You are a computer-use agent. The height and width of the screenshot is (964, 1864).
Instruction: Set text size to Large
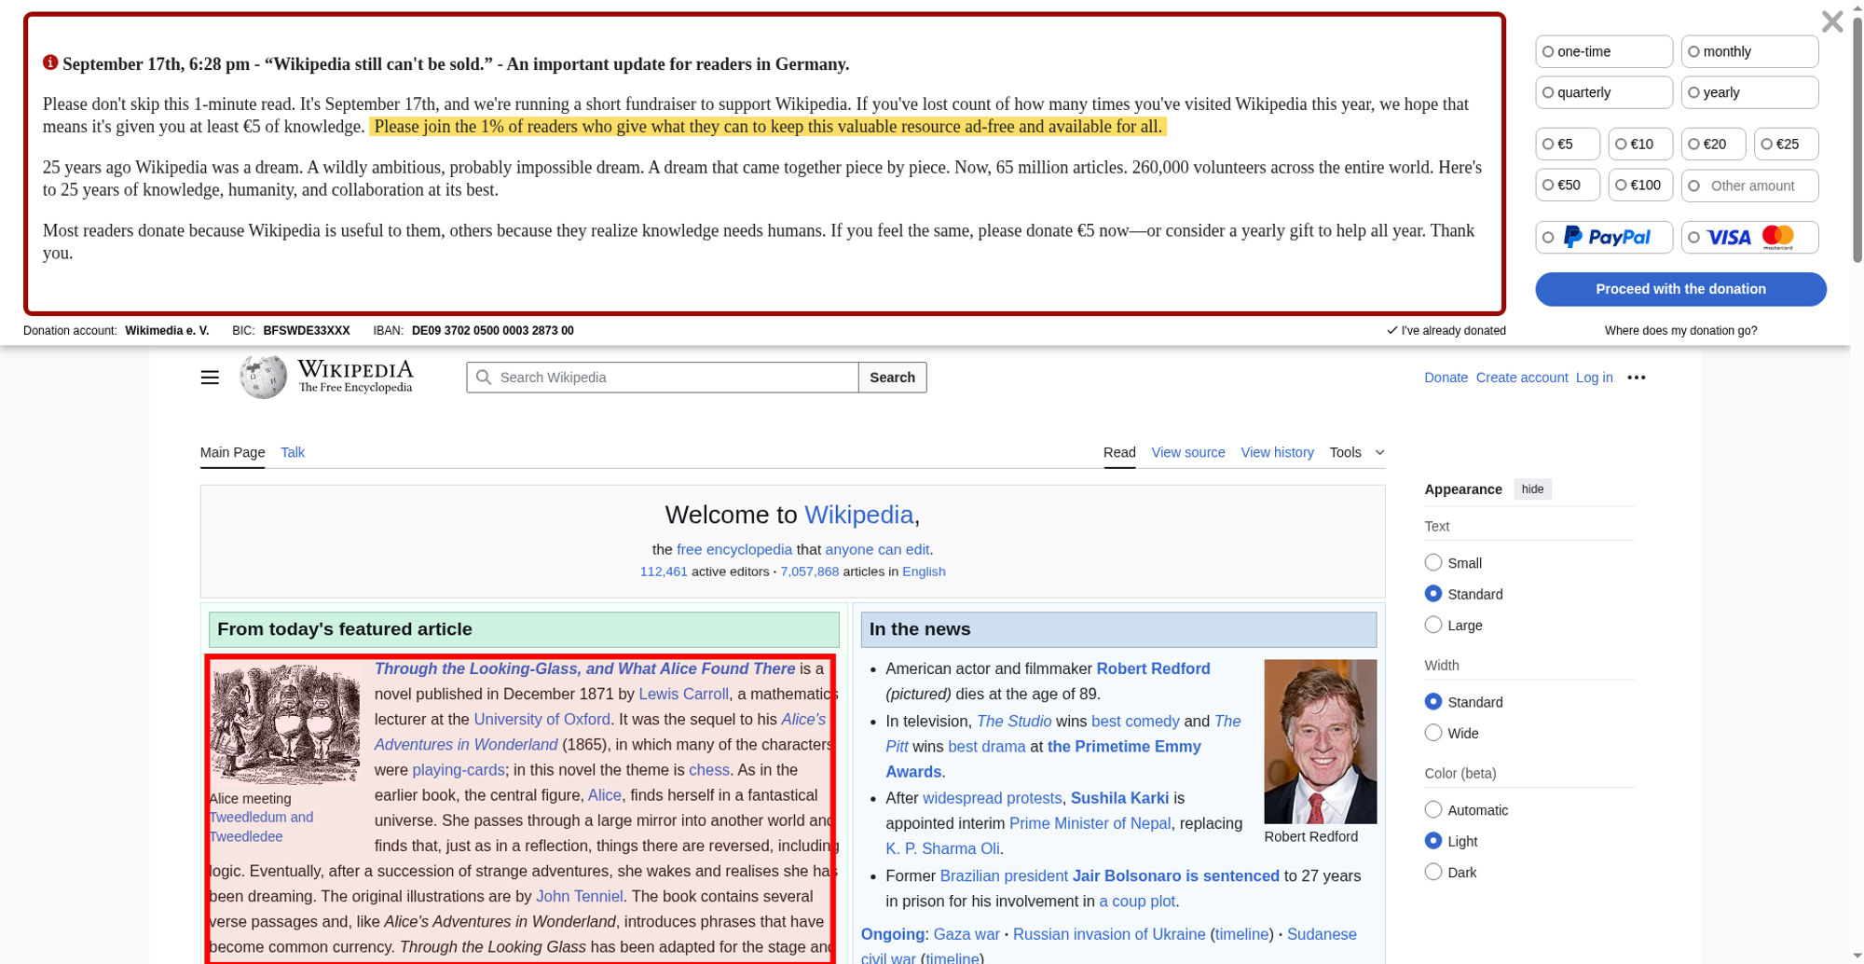click(x=1433, y=625)
